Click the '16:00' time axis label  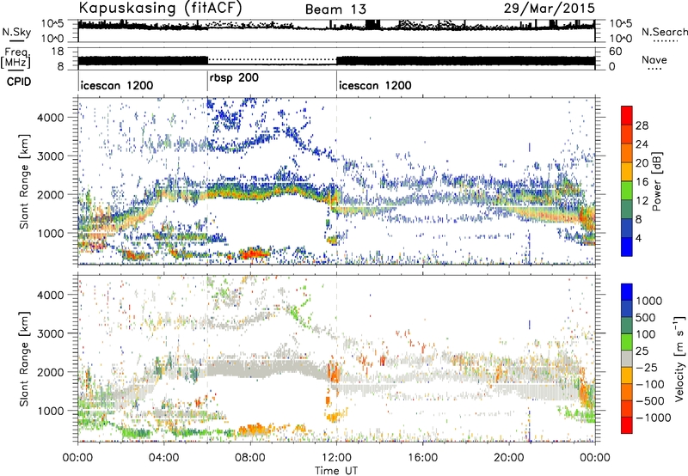pos(422,458)
